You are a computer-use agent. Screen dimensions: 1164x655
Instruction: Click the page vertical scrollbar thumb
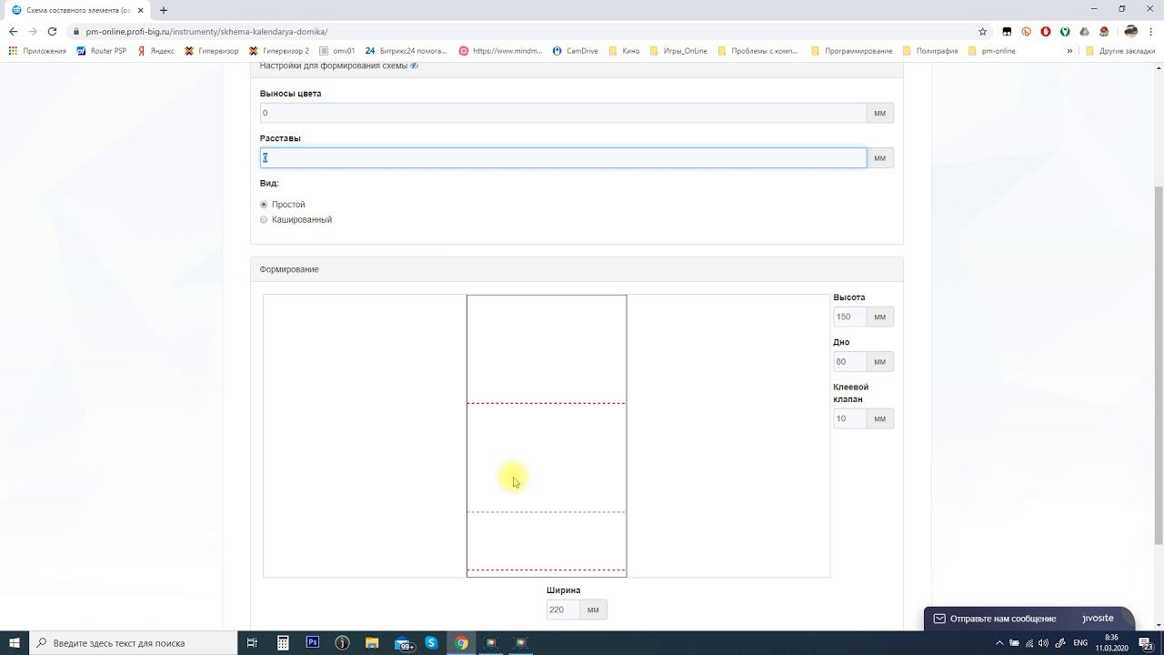pyautogui.click(x=1159, y=364)
